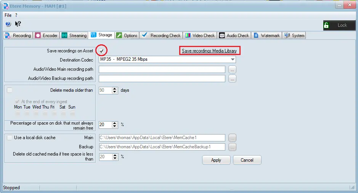Expand the Destination Codec dropdown
The image size is (358, 193).
pyautogui.click(x=232, y=60)
